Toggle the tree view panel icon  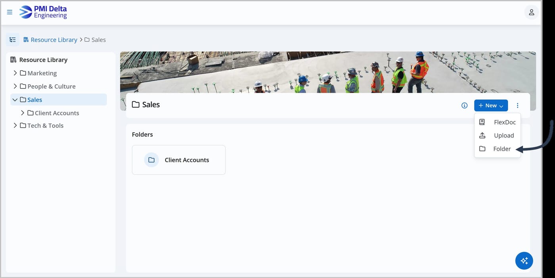click(13, 40)
